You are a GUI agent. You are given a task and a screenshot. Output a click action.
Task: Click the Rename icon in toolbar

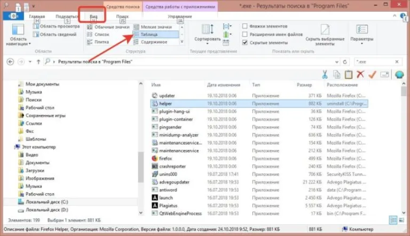coord(384,75)
